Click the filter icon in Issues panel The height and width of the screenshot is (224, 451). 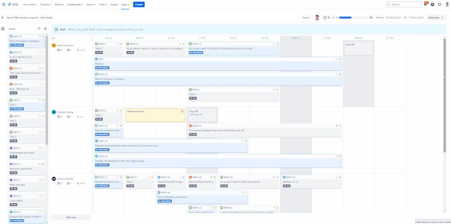[x=39, y=29]
